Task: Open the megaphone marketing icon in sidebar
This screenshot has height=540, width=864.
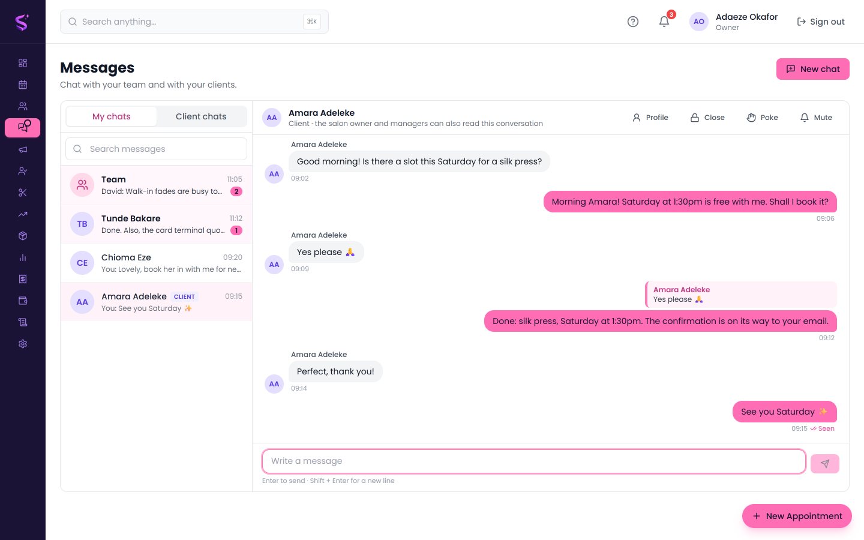Action: tap(23, 149)
